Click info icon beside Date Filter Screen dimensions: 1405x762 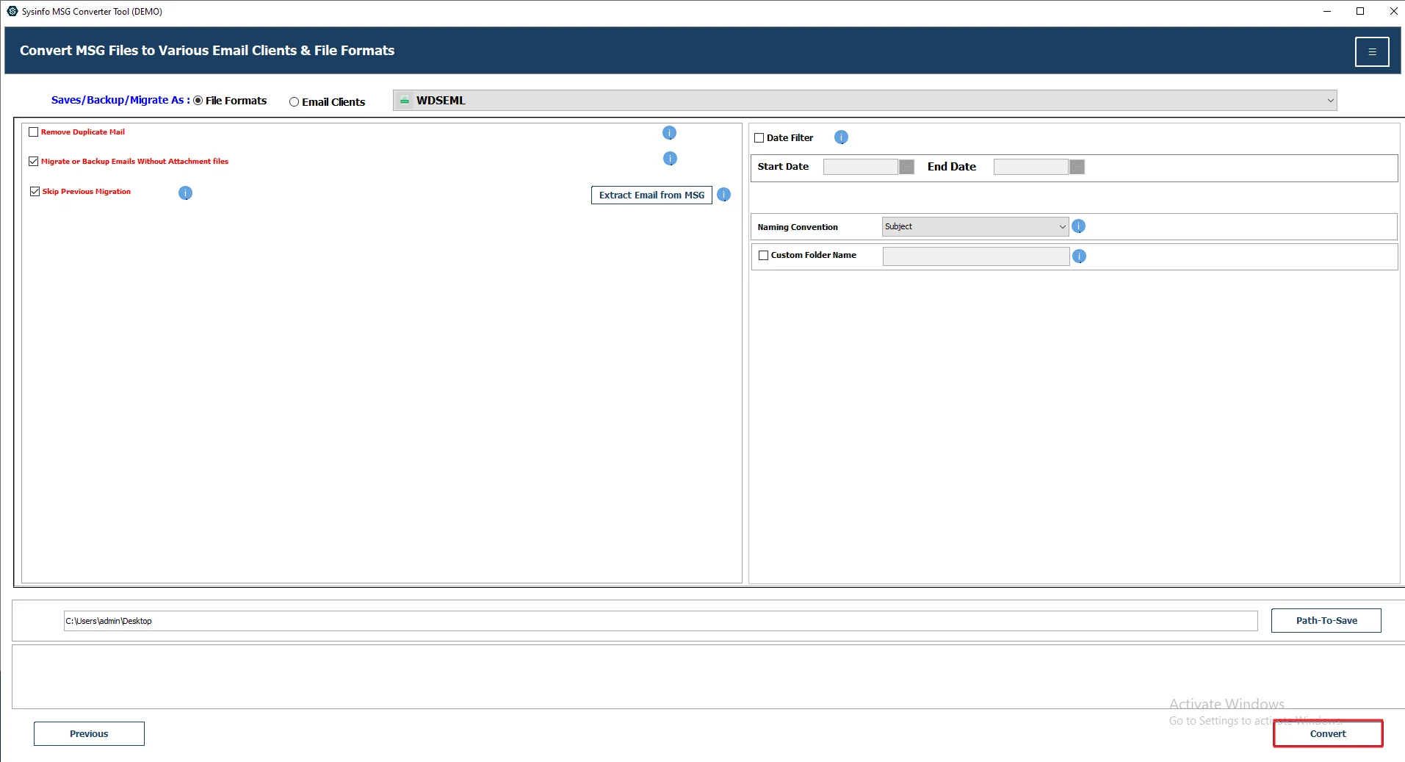pos(841,137)
